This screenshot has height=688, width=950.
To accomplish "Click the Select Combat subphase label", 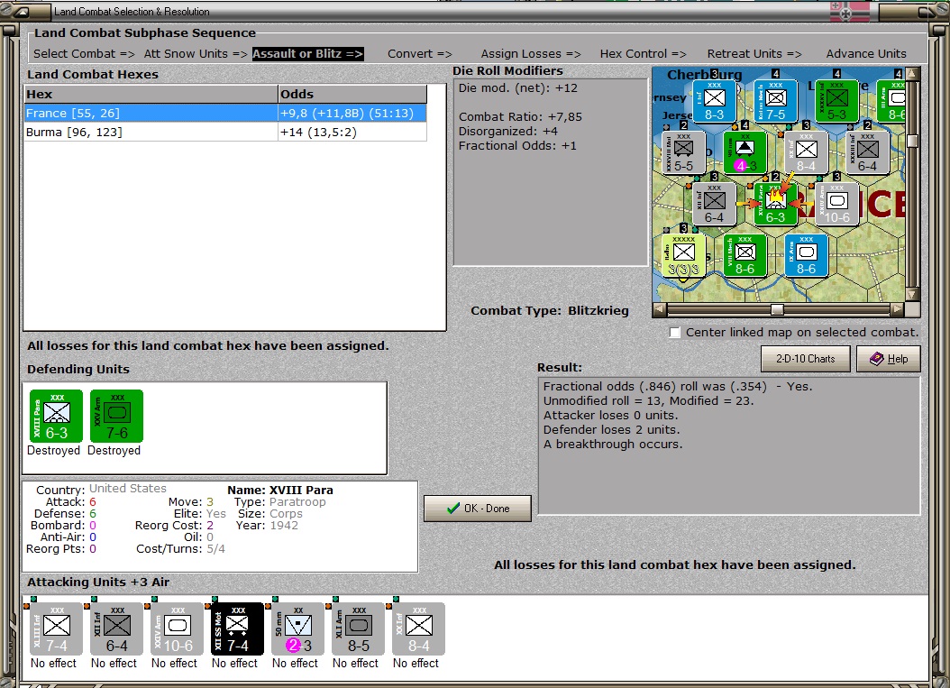I will (84, 54).
